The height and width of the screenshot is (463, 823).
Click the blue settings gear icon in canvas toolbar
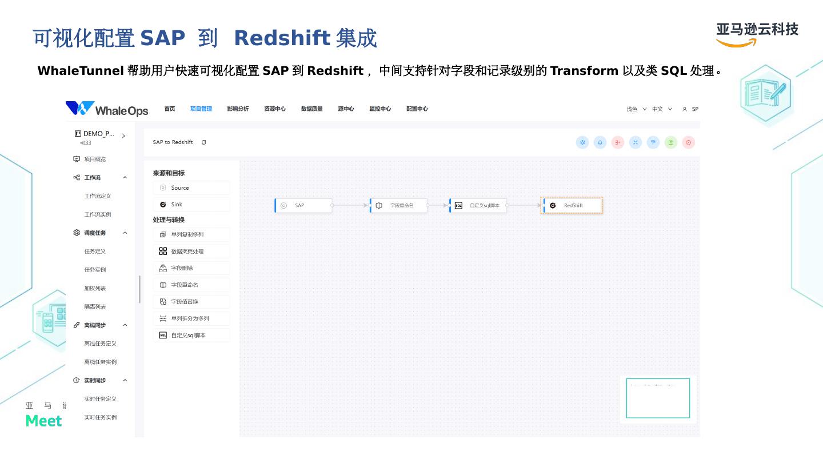click(x=582, y=142)
